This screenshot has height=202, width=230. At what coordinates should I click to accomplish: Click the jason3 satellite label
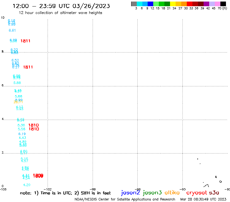[152, 193]
